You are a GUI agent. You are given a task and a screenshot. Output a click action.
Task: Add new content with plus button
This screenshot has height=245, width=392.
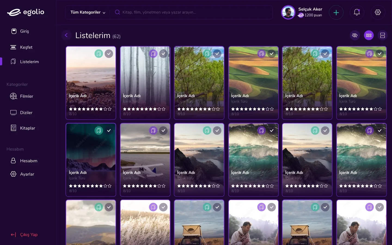336,12
